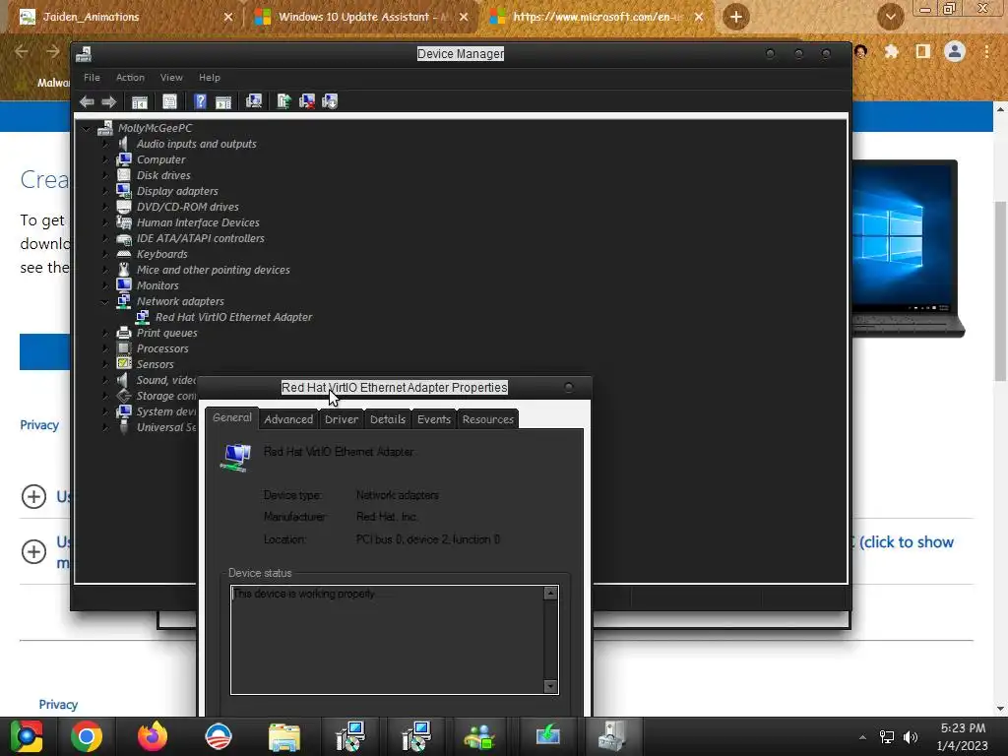Switch to the Resources tab in Properties
The height and width of the screenshot is (756, 1008).
coord(488,419)
